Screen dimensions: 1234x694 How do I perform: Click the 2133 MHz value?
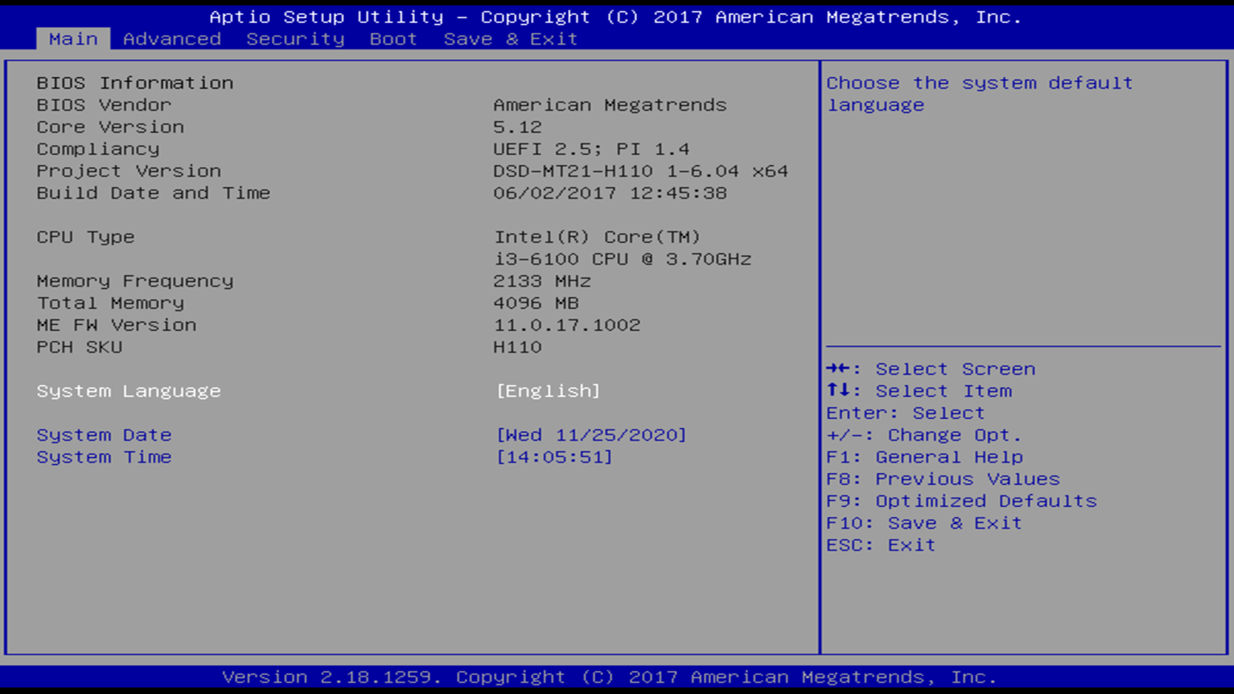click(x=542, y=281)
